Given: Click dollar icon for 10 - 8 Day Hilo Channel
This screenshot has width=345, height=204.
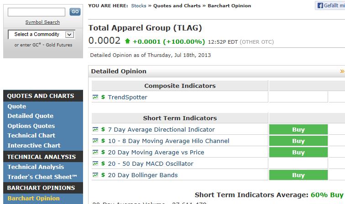Looking at the screenshot, I should tap(103, 141).
